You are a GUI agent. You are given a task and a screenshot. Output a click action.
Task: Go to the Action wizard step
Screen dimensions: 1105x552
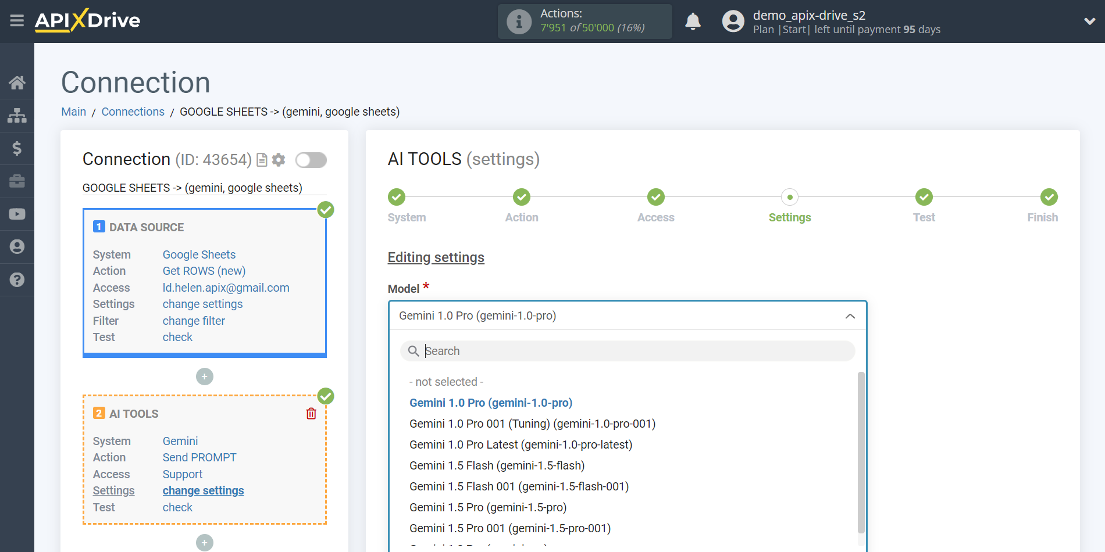tap(522, 197)
